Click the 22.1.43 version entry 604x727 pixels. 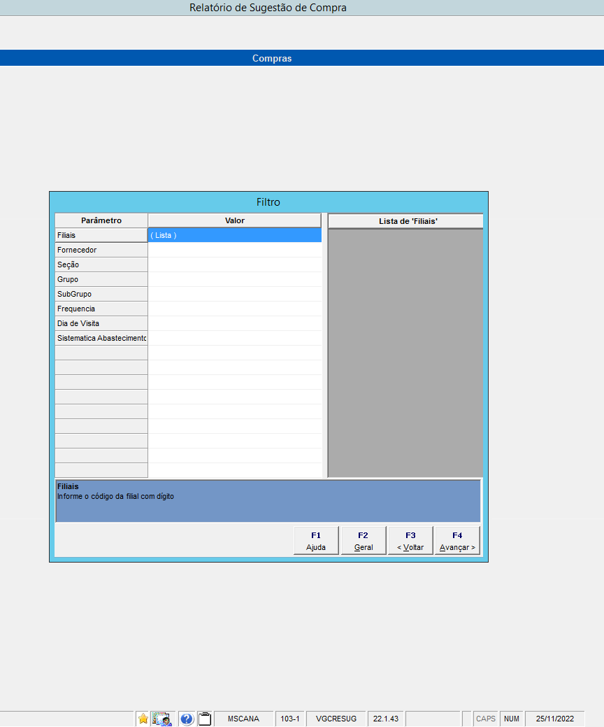point(386,719)
